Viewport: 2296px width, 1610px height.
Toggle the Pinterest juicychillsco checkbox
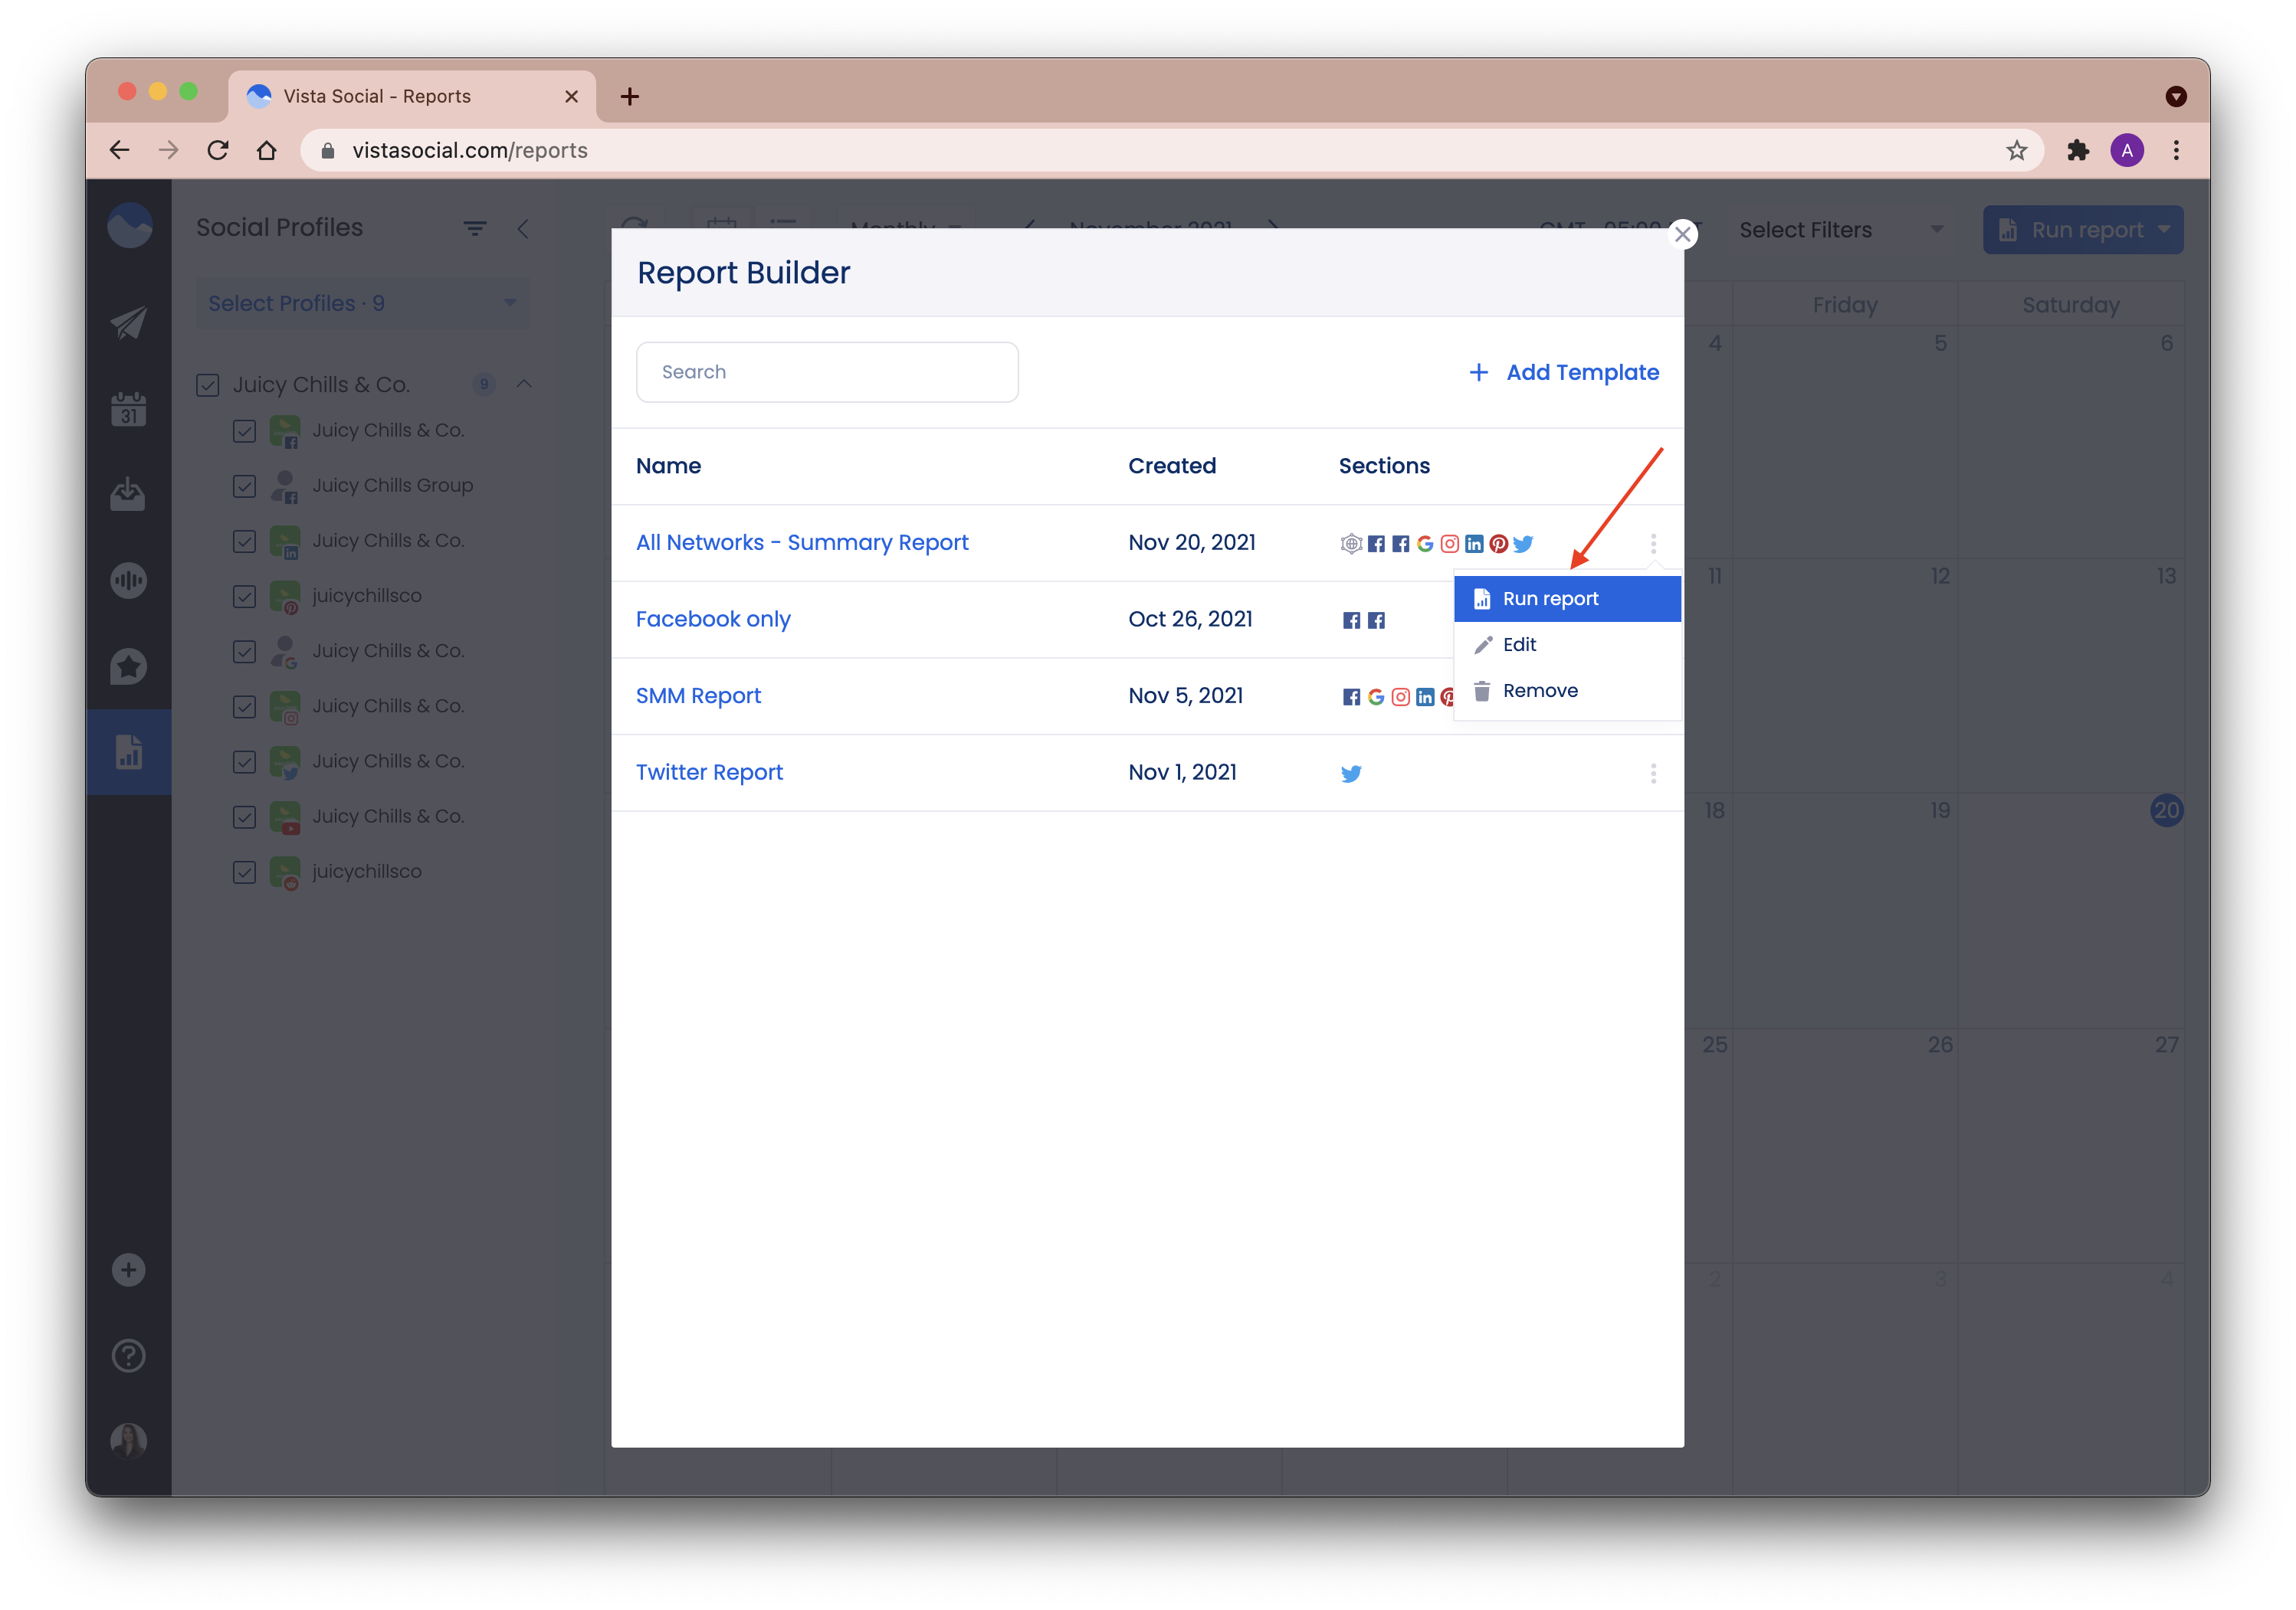(x=244, y=596)
